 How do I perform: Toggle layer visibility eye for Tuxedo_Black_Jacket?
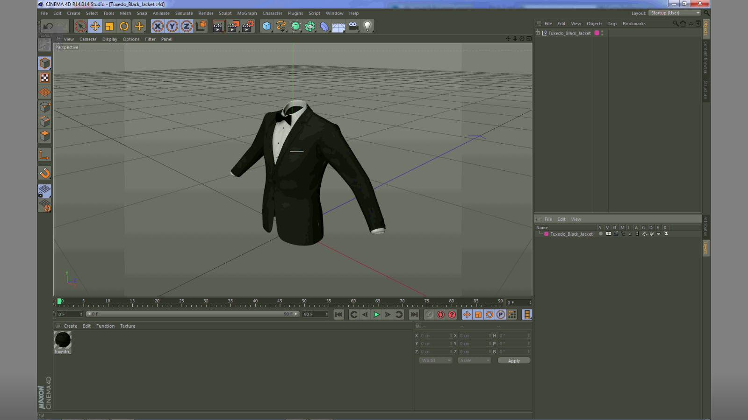[x=608, y=234]
